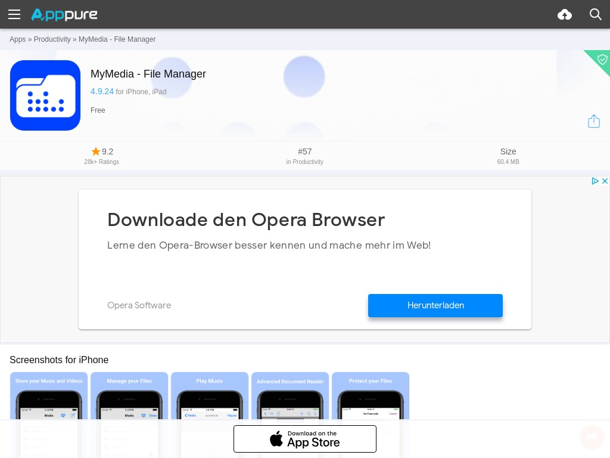Image resolution: width=610 pixels, height=458 pixels.
Task: Go to Apps breadcrumb link
Action: point(17,39)
